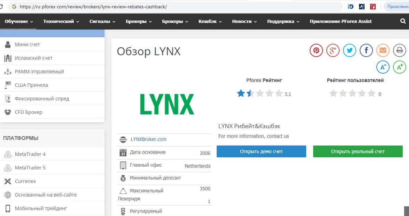409x216 pixels.
Task: Expand the Новости menu
Action: 244,22
